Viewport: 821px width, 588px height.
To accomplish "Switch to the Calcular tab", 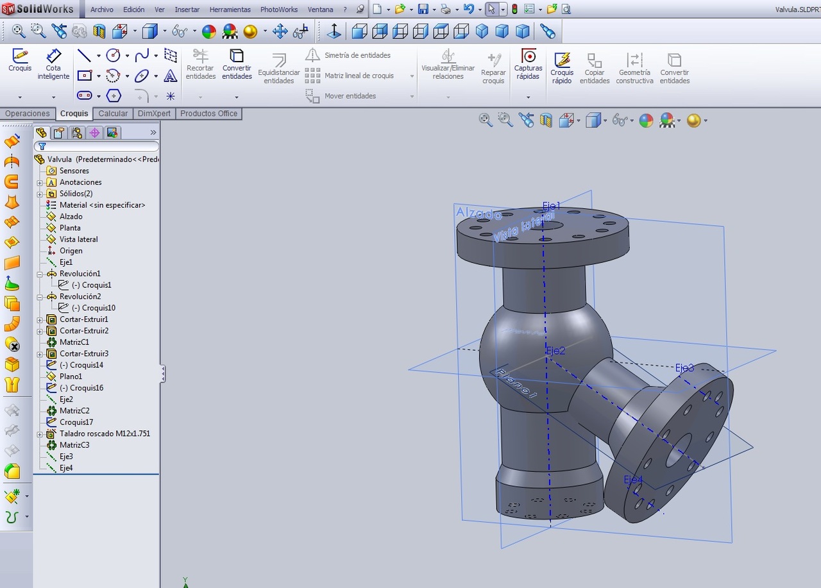I will point(113,113).
